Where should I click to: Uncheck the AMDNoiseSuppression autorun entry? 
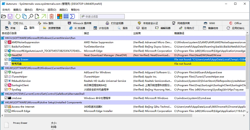tap(6, 42)
